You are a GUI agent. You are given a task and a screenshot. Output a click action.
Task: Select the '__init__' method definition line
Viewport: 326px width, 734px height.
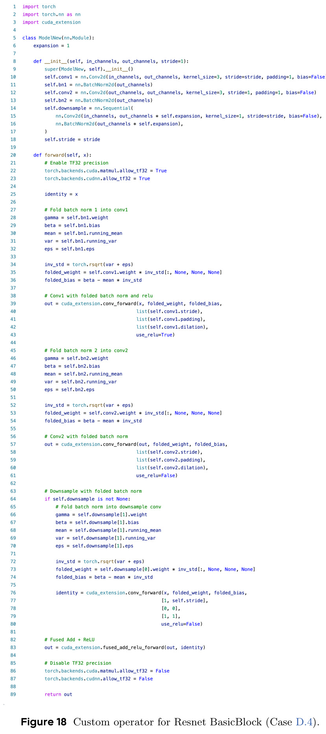111,61
